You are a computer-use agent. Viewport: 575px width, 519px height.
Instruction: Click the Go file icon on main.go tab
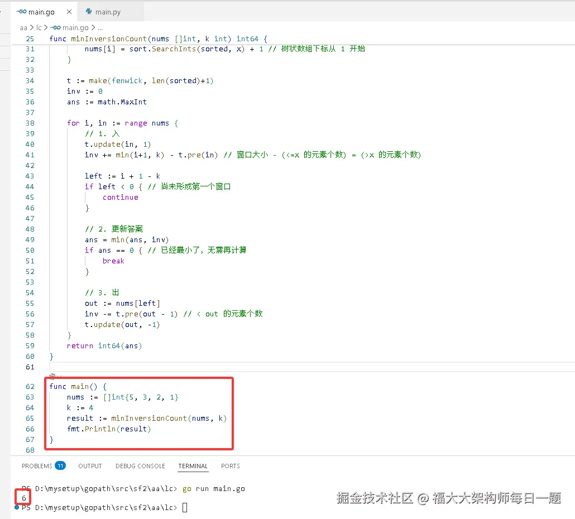click(21, 12)
